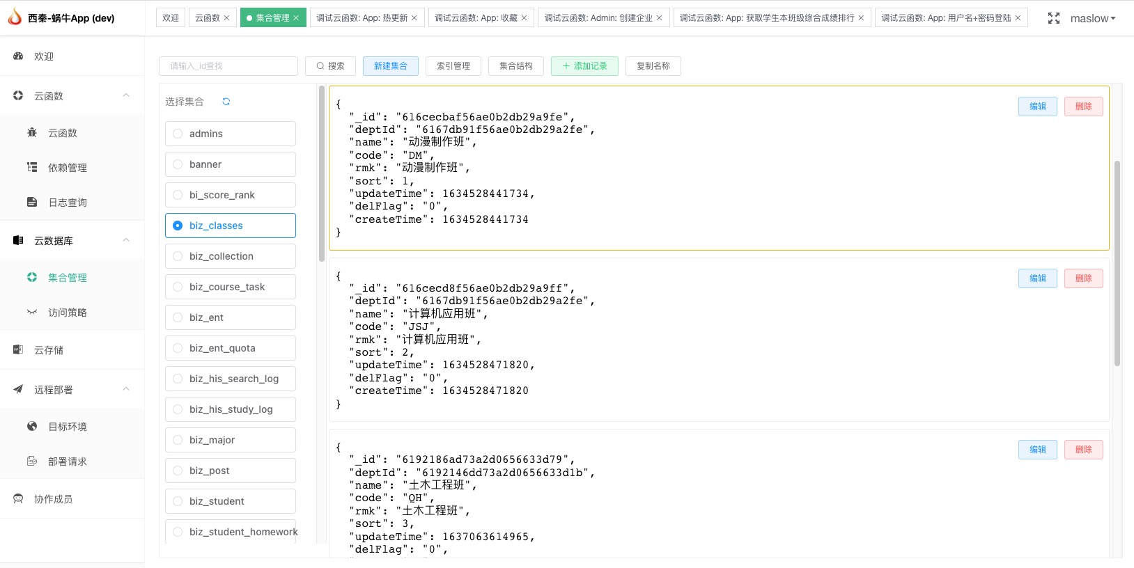This screenshot has height=568, width=1134.
Task: Edit the 动漫制作班 record
Action: 1038,106
